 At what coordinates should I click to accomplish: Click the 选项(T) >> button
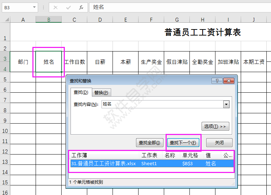coord(215,126)
